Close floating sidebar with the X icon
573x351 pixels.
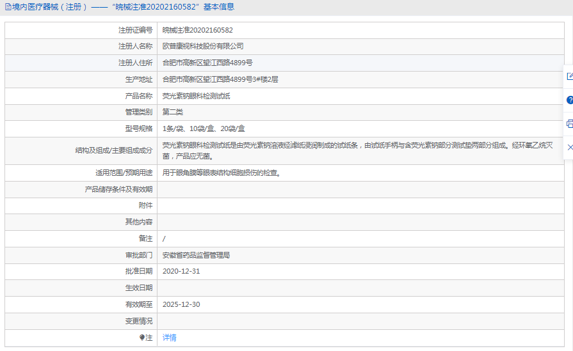pos(569,147)
